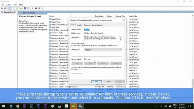Screen dimensions: 194x109
Task: Click the Start service status button
Action: pos(77,63)
